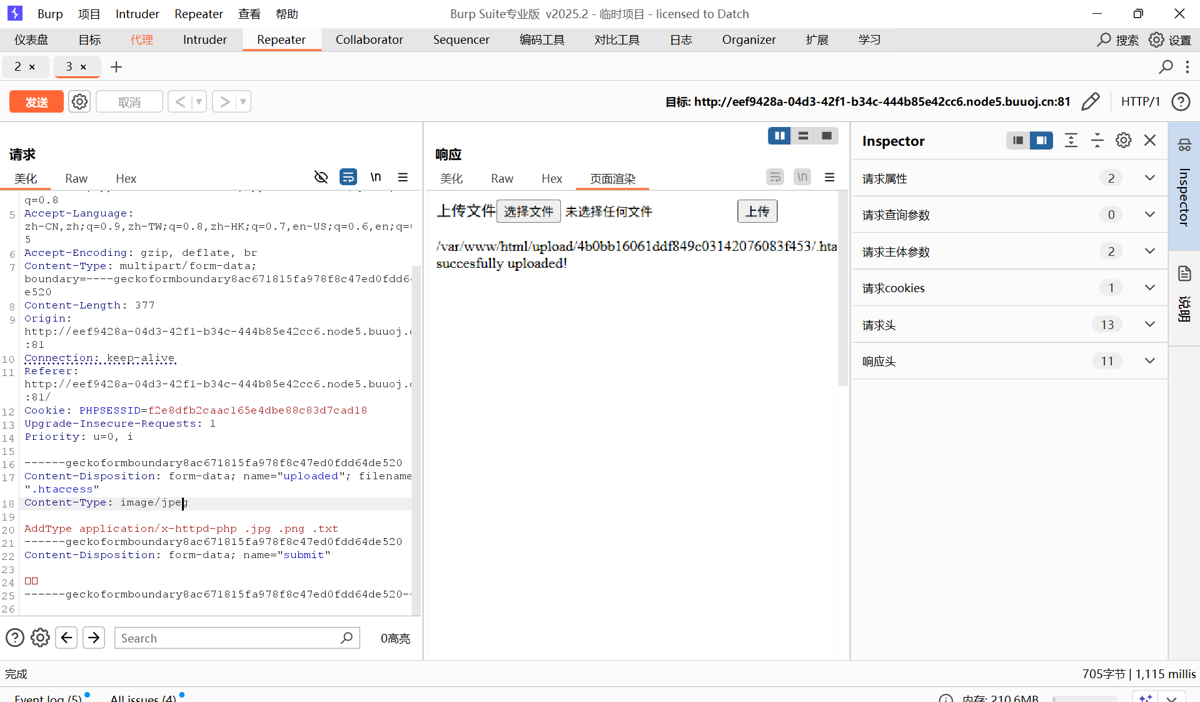Switch response view to 美化

[451, 178]
